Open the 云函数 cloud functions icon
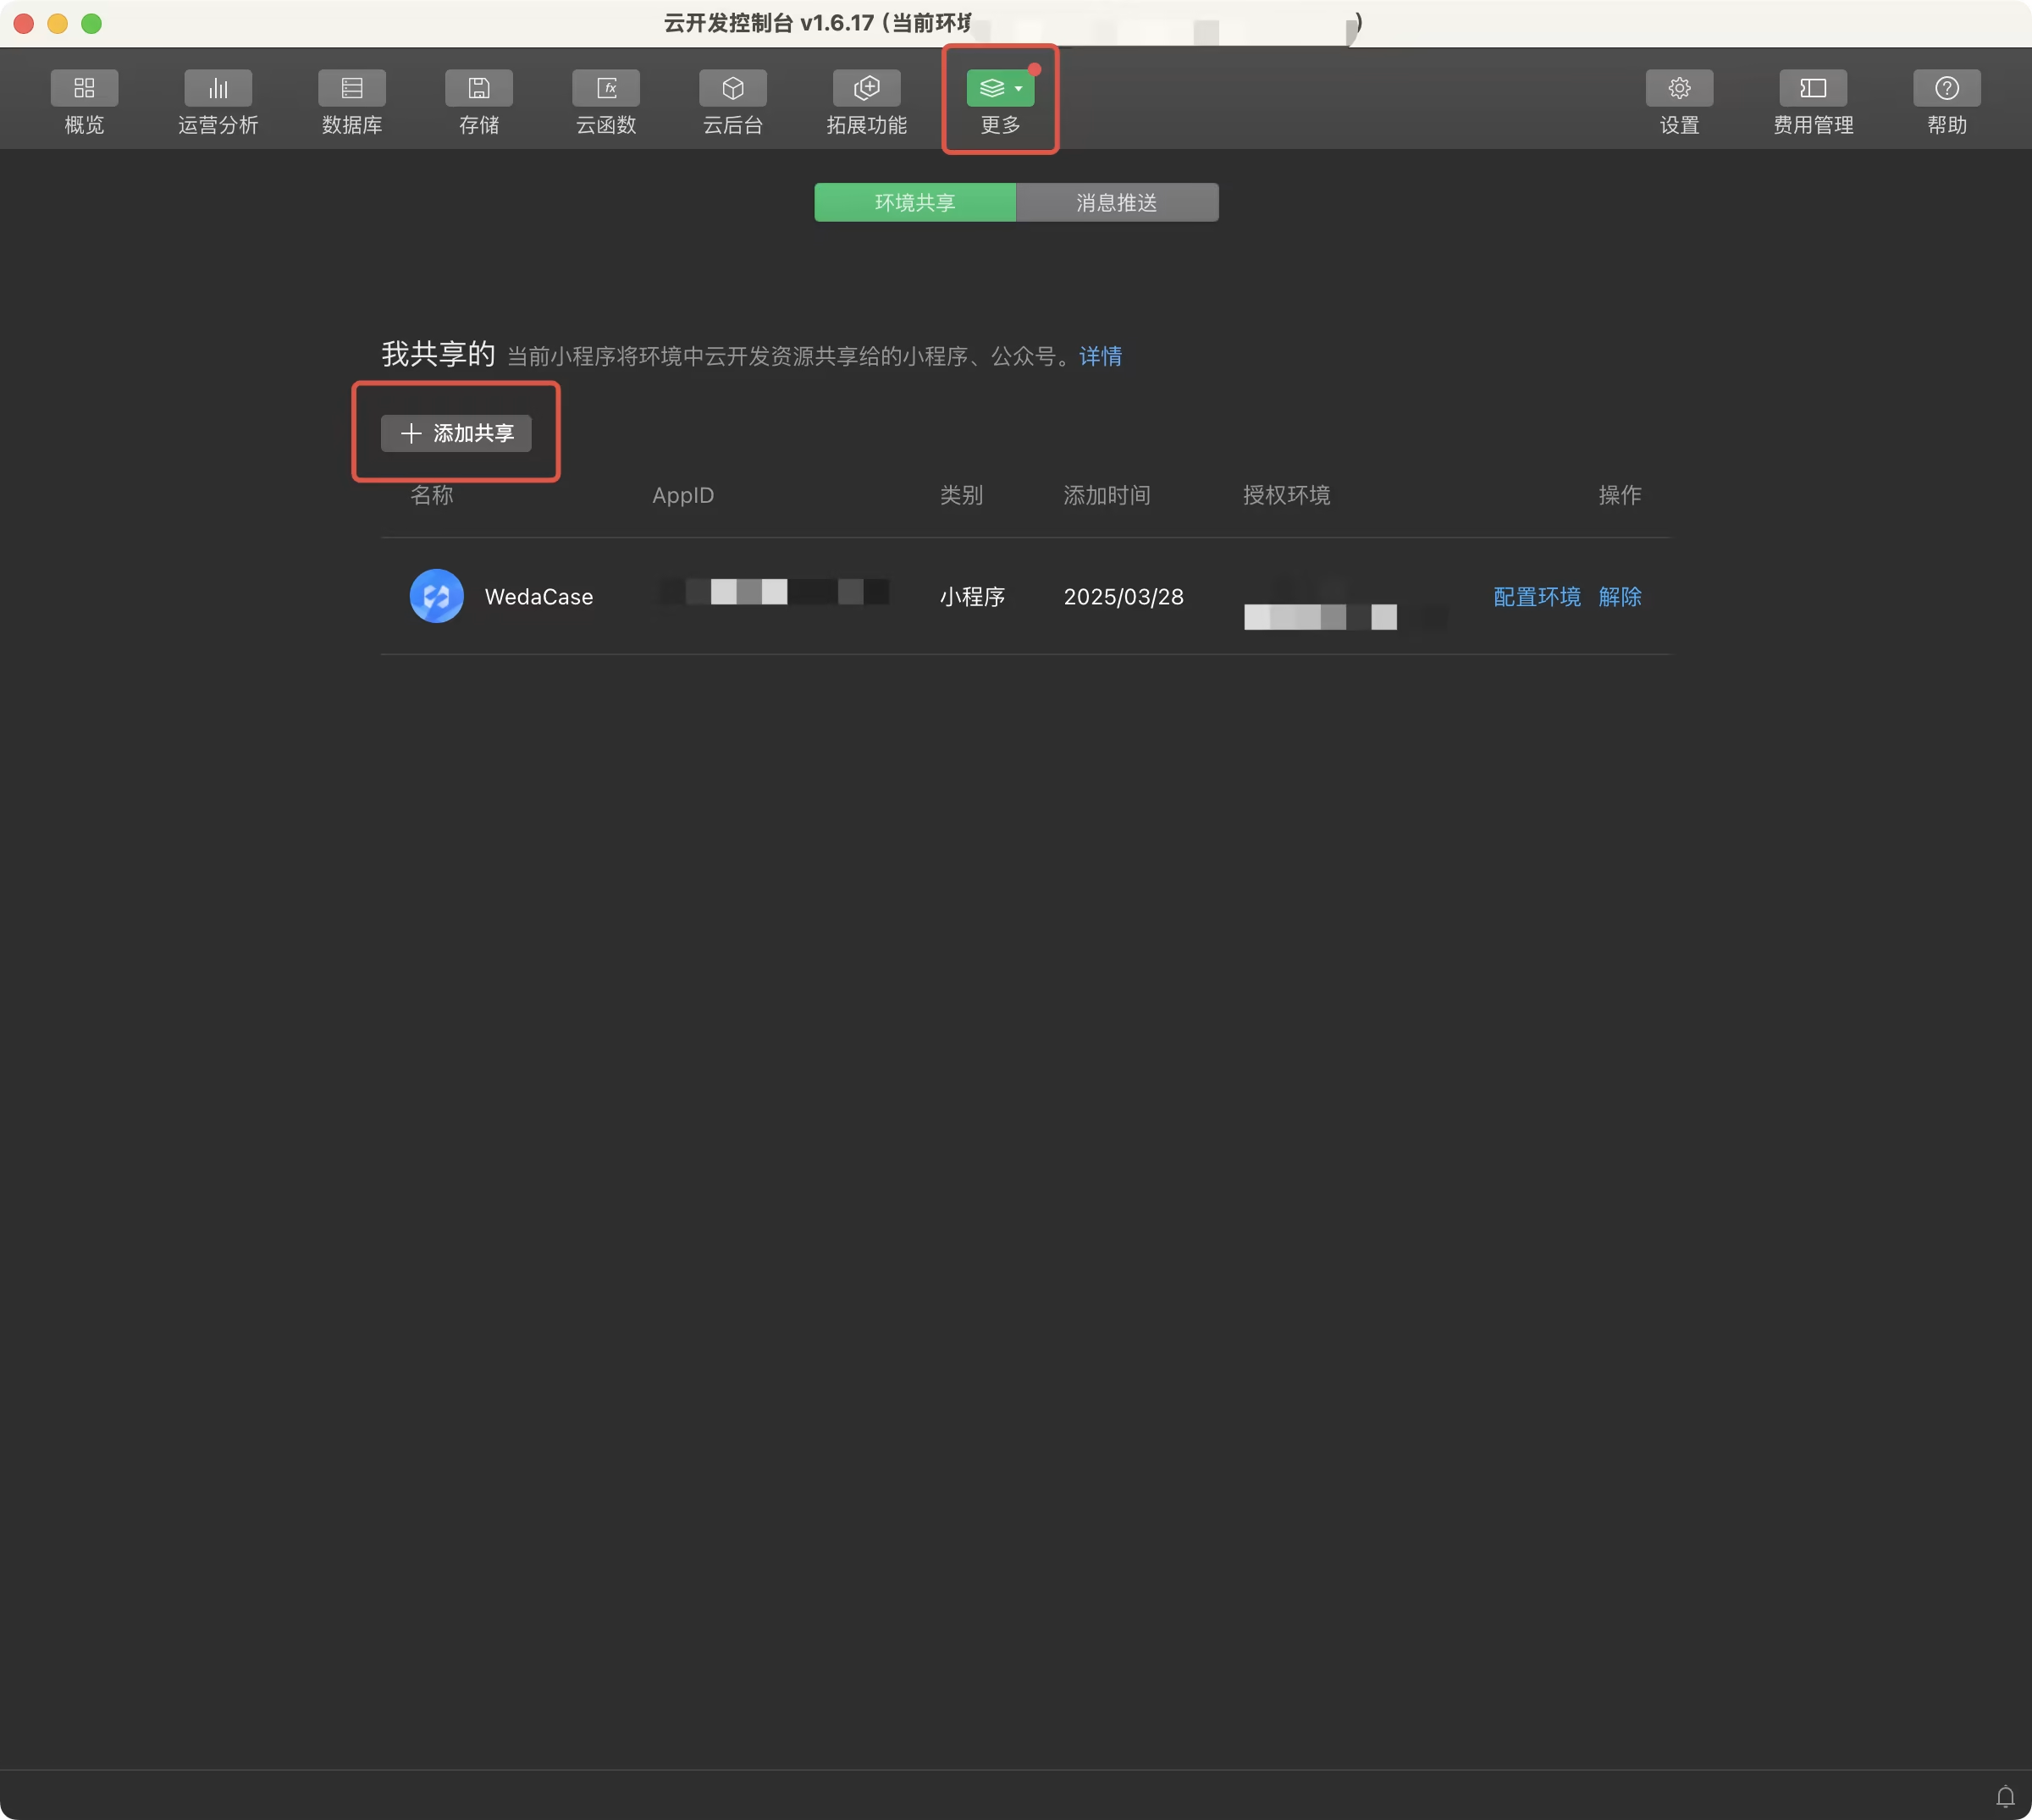The width and height of the screenshot is (2032, 1820). coord(606,88)
